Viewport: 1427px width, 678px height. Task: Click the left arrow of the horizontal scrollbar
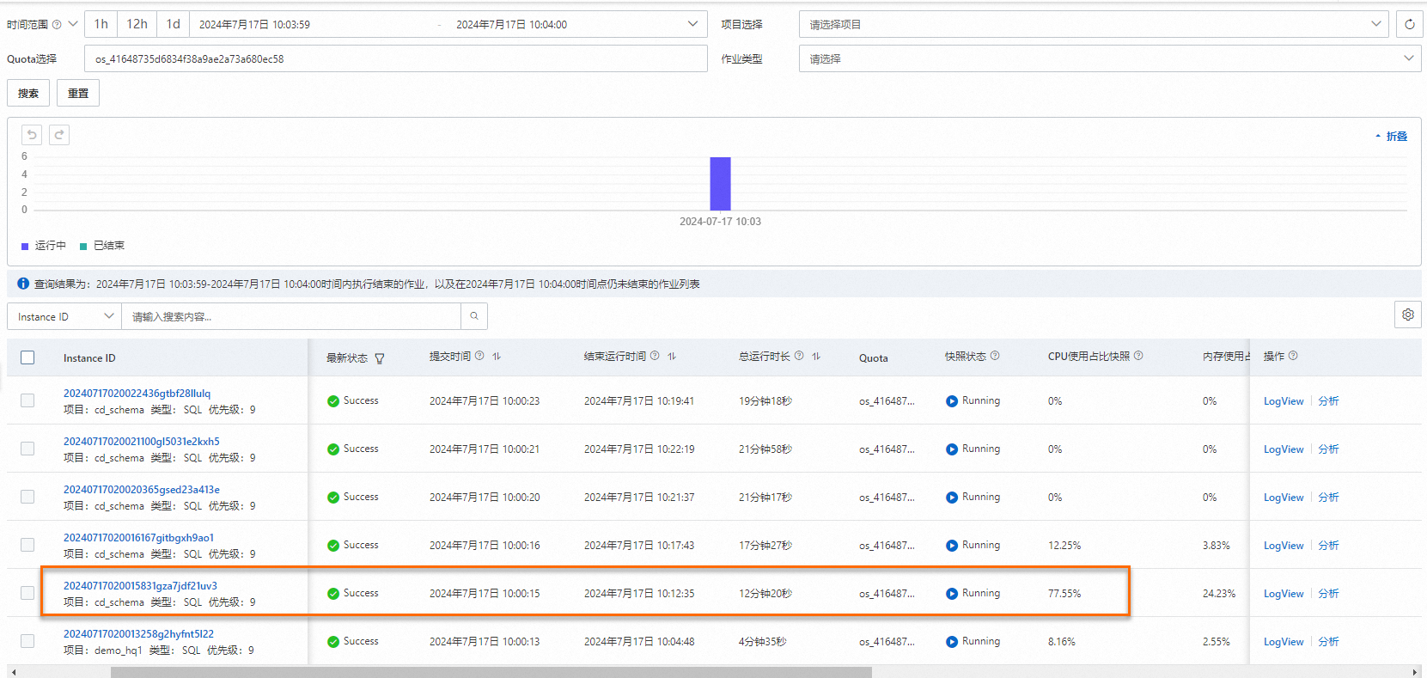click(x=14, y=672)
